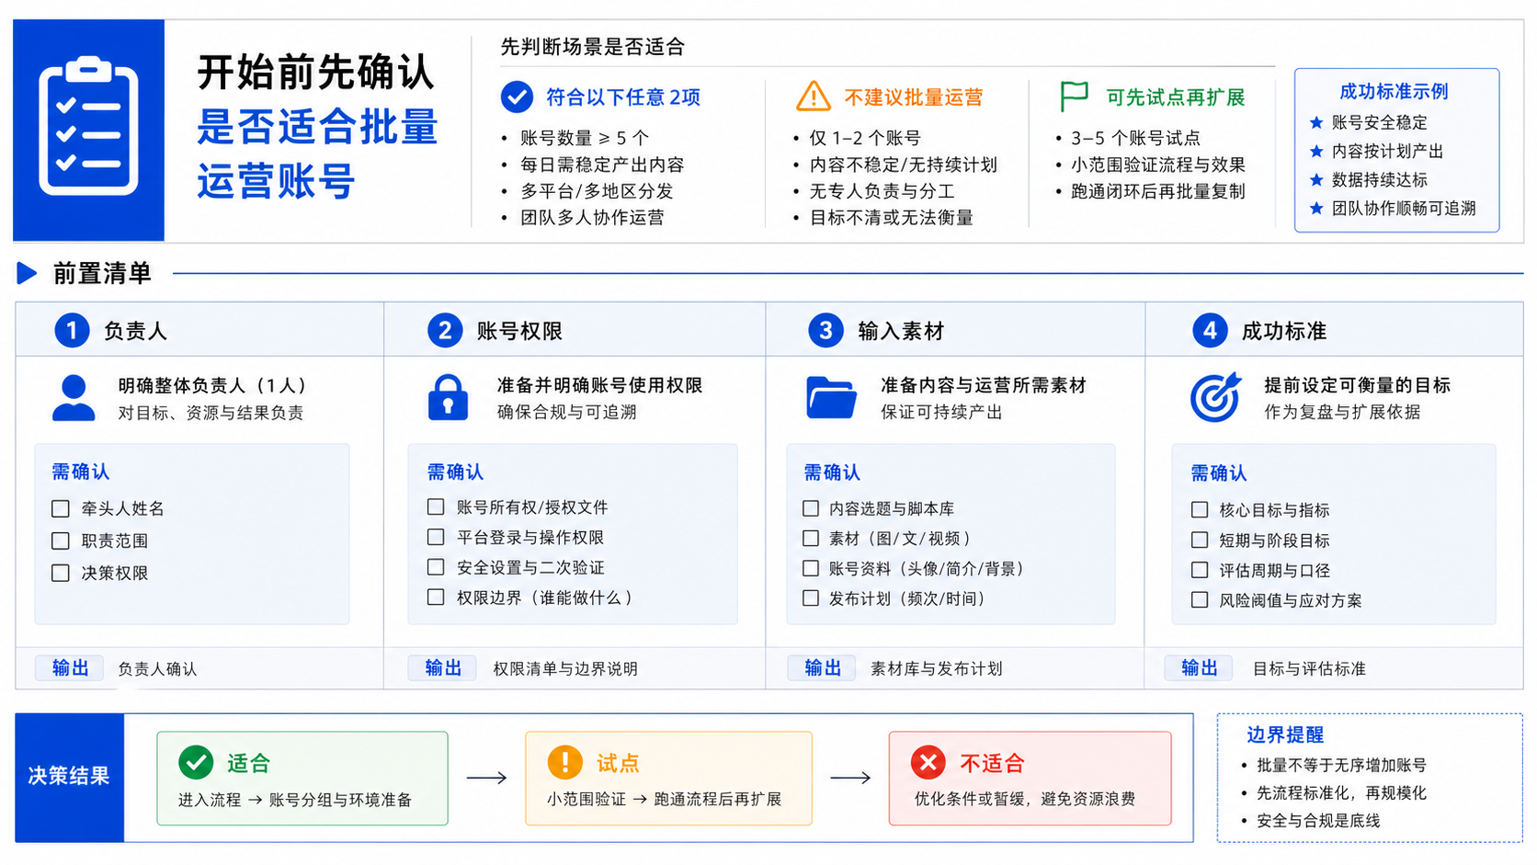Viewport: 1537px width, 865px height.
Task: Click the number 3 circle for 输入素材
Action: coord(825,330)
